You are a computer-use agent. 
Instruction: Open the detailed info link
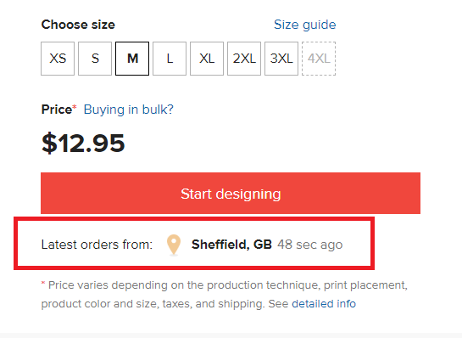[324, 304]
